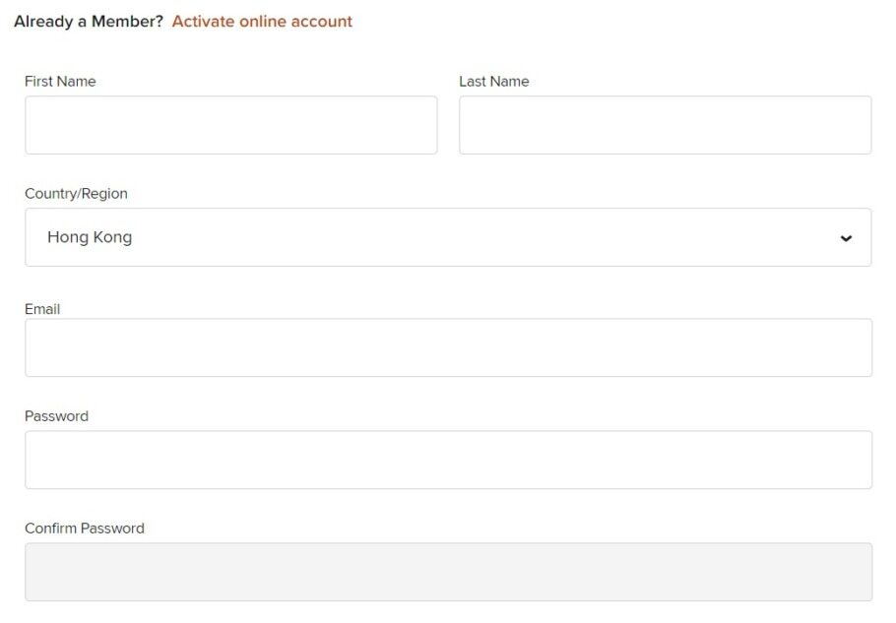Image resolution: width=896 pixels, height=623 pixels.
Task: Click the Email label text
Action: click(42, 309)
